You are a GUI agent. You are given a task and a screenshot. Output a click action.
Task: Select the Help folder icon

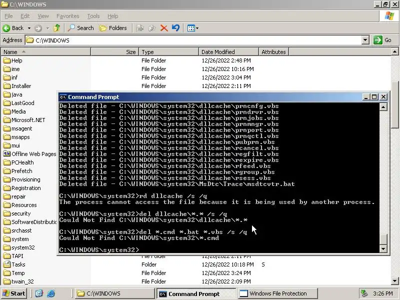(7, 60)
